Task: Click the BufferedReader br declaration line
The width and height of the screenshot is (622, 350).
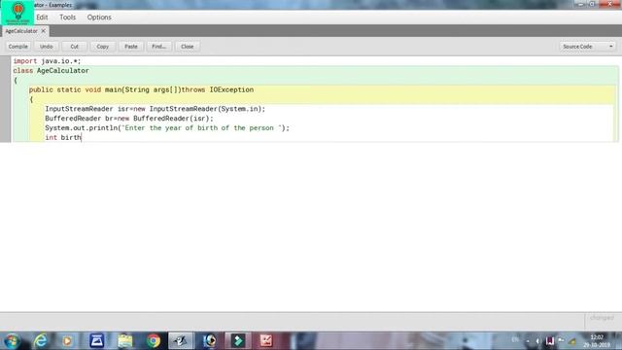Action: [x=129, y=119]
